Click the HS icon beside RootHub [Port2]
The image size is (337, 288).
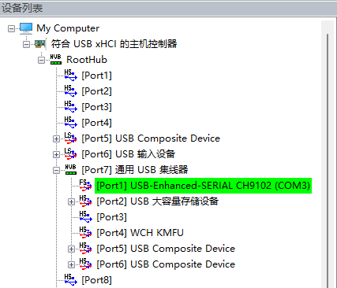point(70,90)
